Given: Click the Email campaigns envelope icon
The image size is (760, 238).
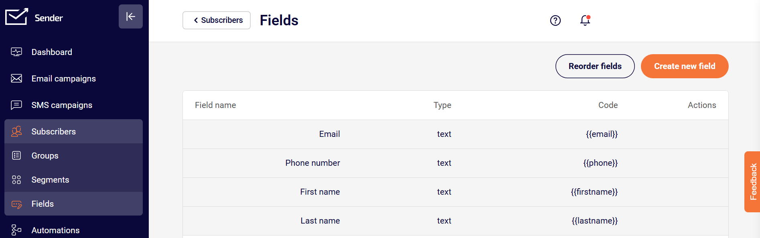Looking at the screenshot, I should pyautogui.click(x=16, y=79).
